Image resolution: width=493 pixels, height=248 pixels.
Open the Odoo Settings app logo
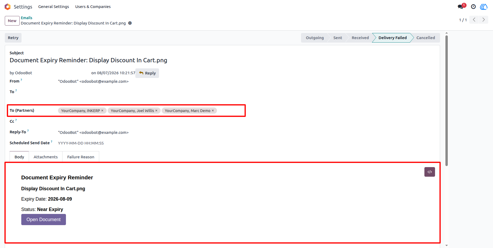pos(7,7)
